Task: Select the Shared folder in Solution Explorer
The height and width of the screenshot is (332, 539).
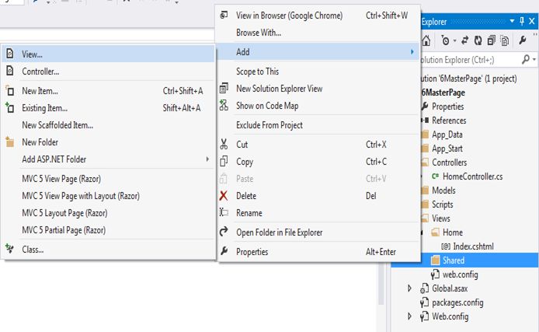Action: (454, 260)
